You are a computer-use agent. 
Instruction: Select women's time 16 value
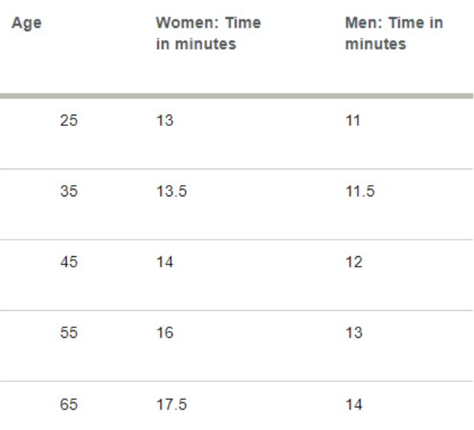click(x=165, y=333)
